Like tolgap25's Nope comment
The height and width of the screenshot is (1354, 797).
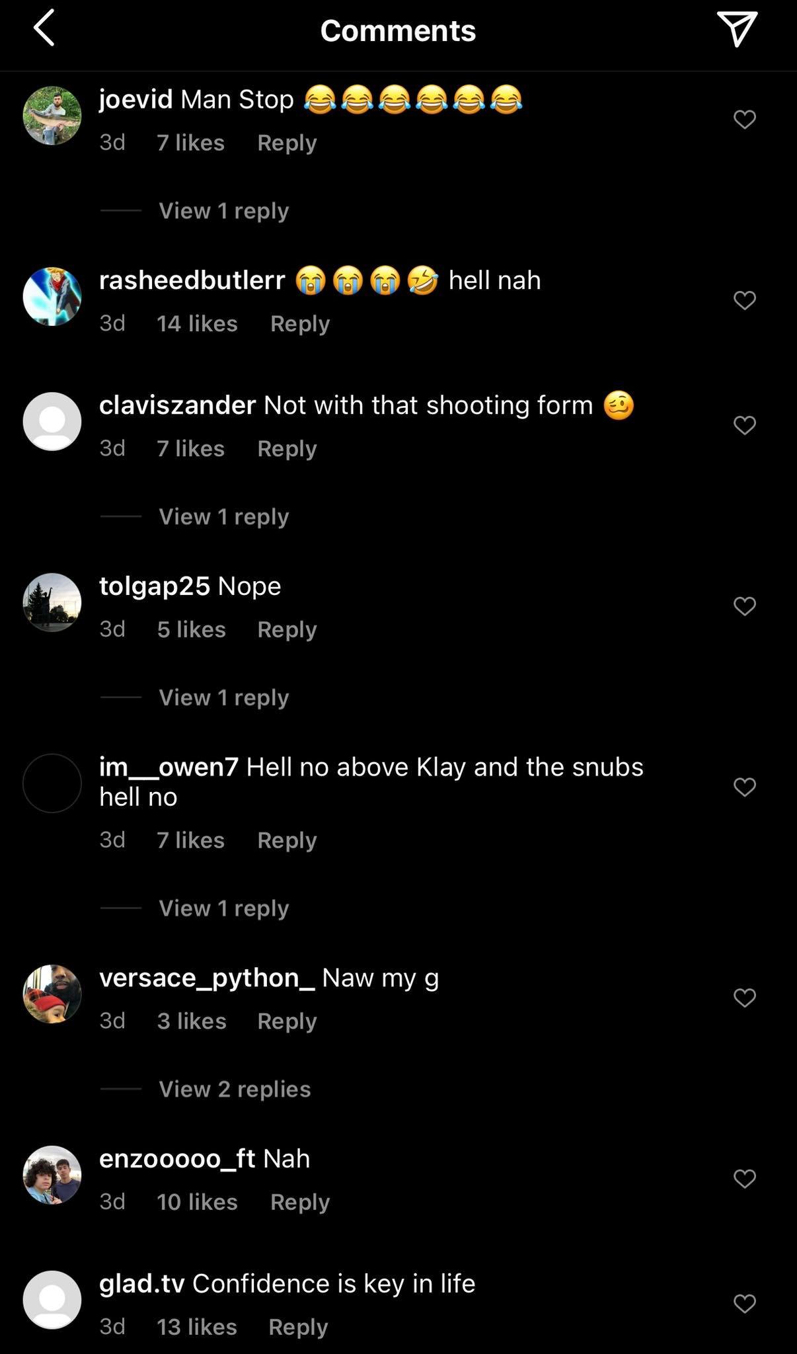(744, 606)
